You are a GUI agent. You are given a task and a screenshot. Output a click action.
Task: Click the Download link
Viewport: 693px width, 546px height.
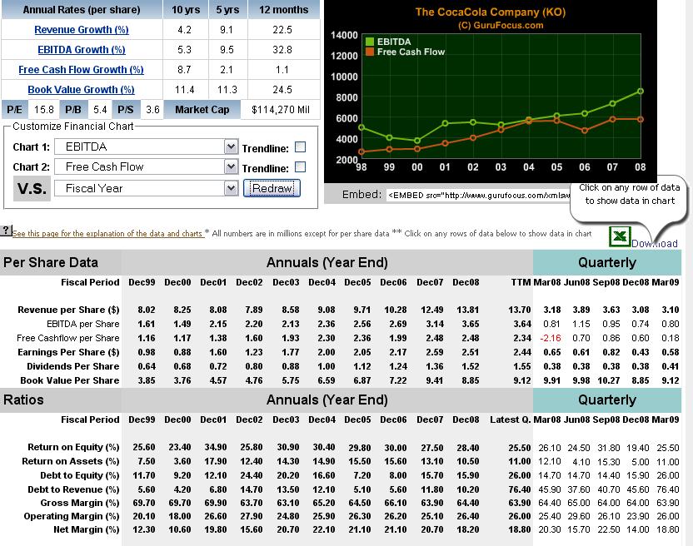point(655,244)
